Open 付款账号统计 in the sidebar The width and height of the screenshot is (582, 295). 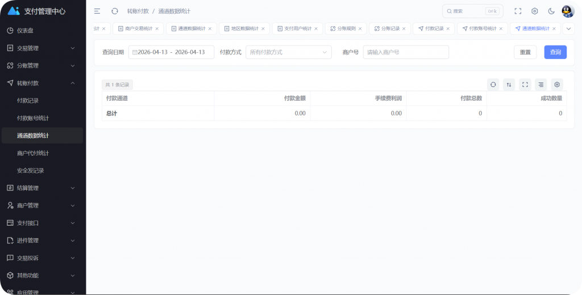[x=42, y=118]
